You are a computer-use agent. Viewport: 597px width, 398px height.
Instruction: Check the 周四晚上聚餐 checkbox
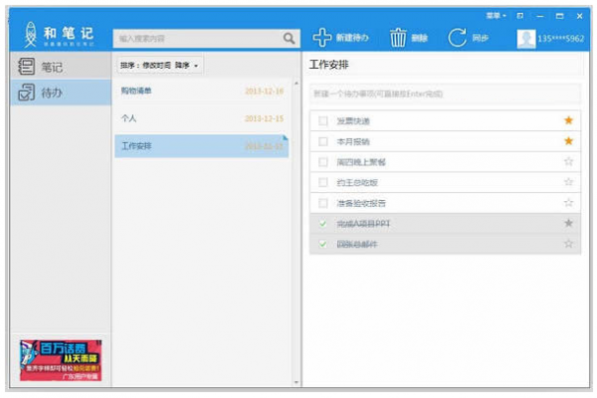(x=322, y=162)
